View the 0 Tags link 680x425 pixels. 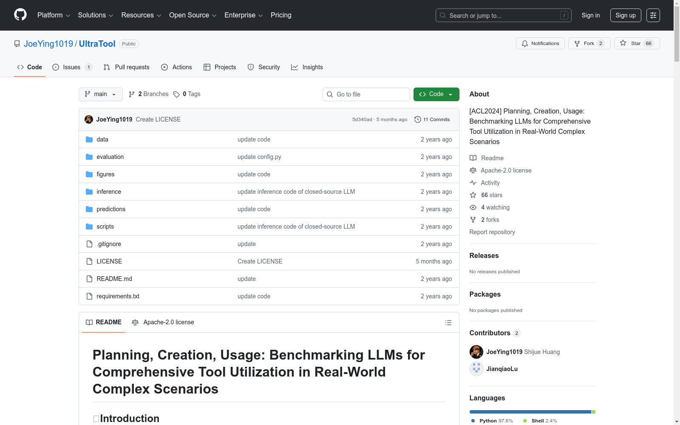point(187,94)
